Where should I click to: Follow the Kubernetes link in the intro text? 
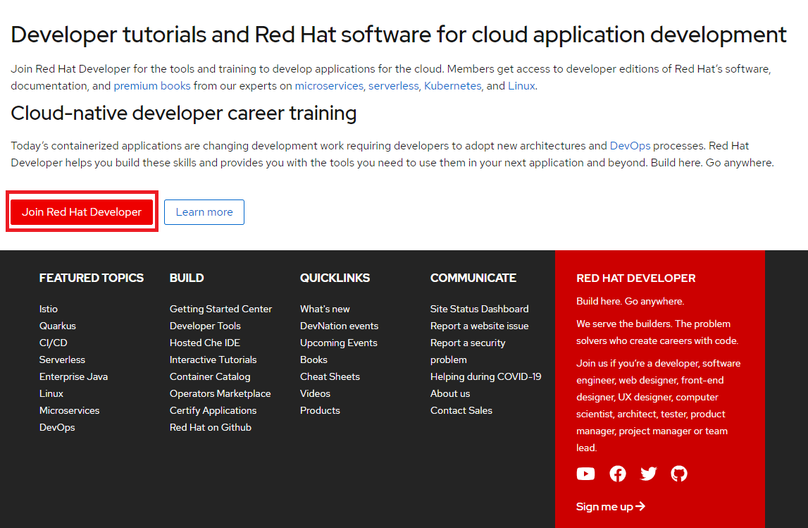(452, 85)
